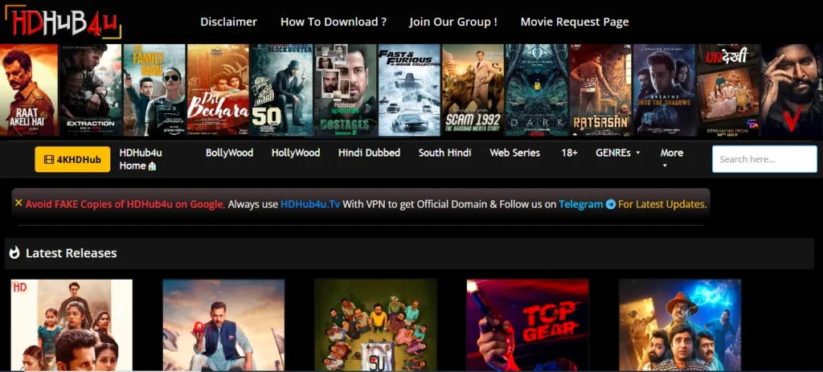Open the Dil Bechara poster
823x372 pixels.
(218, 89)
